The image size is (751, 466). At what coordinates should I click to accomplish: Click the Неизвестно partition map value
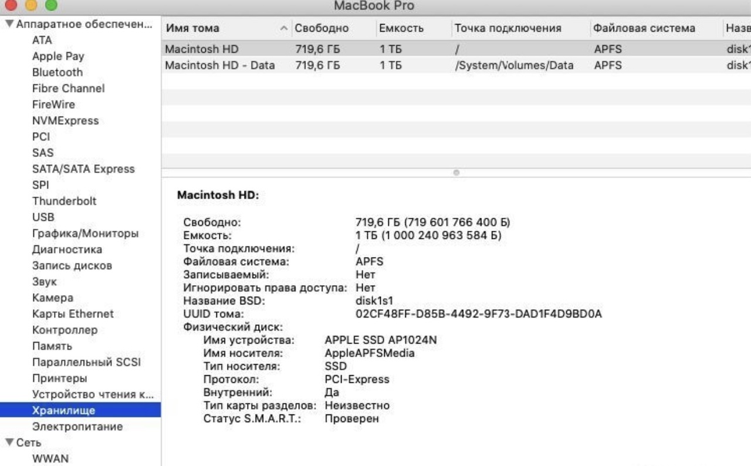click(x=357, y=406)
